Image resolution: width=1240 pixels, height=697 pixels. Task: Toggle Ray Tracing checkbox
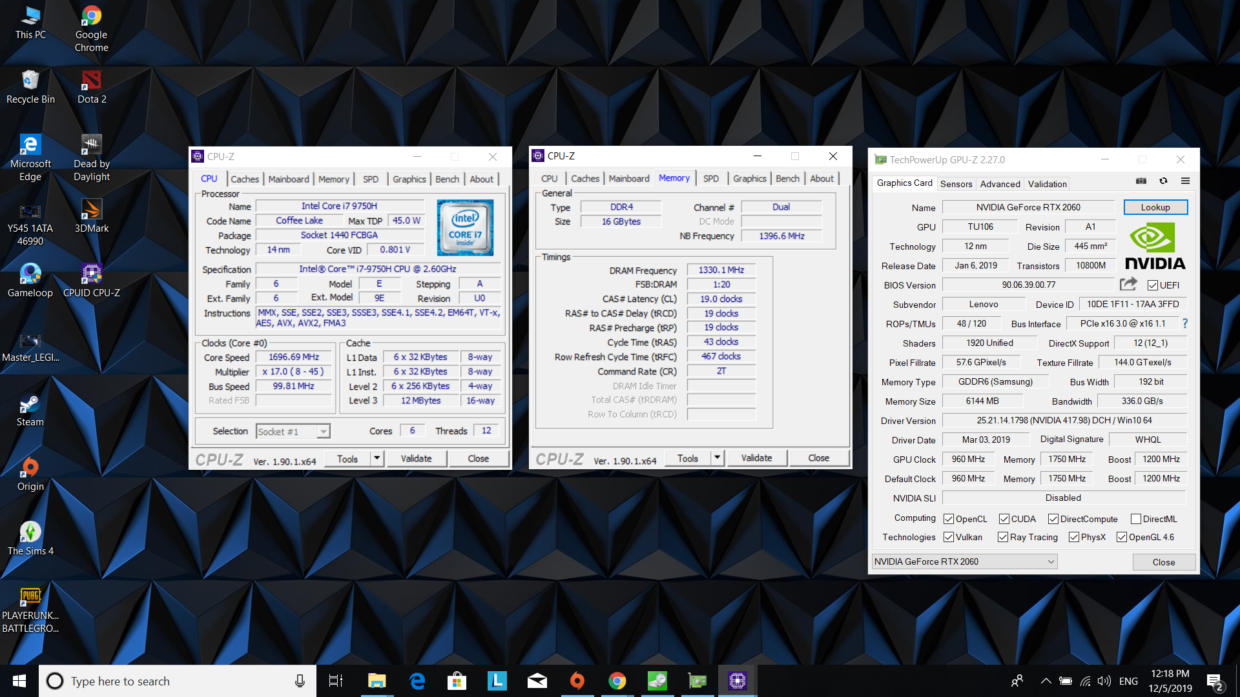(x=1002, y=537)
